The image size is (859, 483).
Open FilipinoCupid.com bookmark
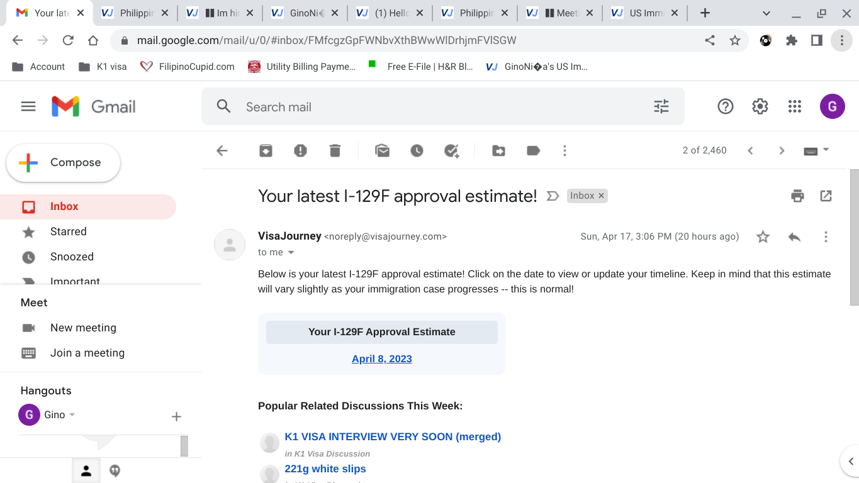coord(188,67)
